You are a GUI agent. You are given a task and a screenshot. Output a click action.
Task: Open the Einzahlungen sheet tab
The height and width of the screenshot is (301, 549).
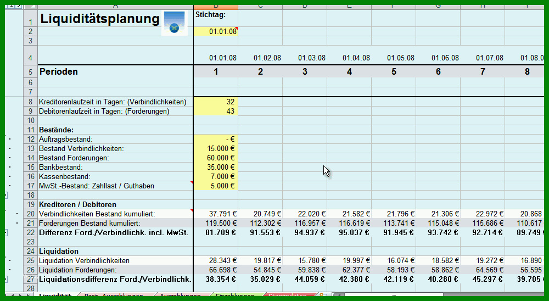[x=235, y=296]
